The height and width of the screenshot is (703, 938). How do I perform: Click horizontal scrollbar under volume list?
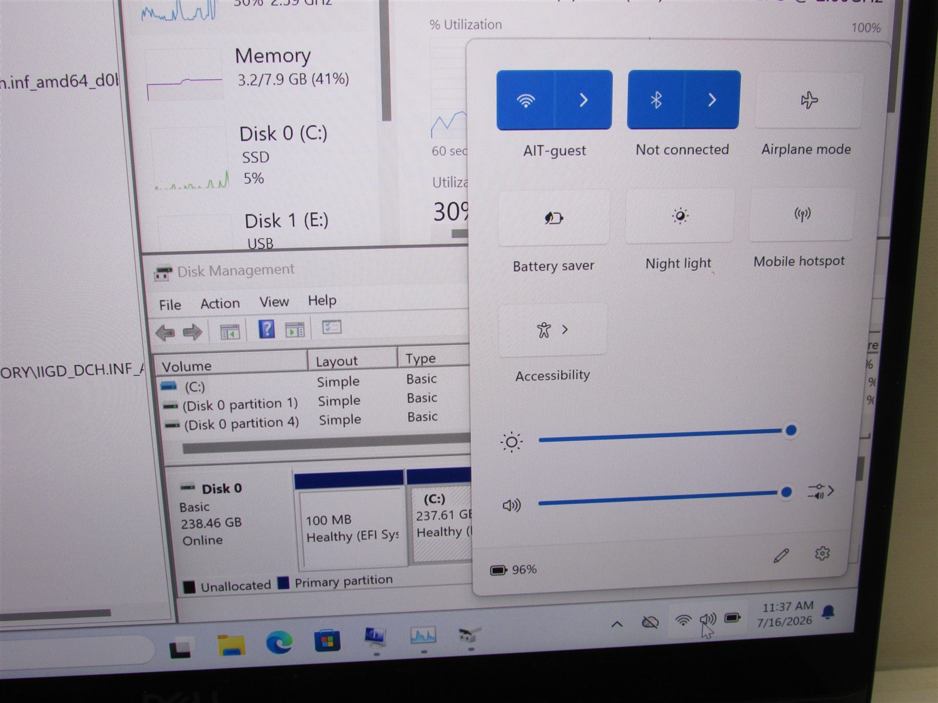(326, 445)
